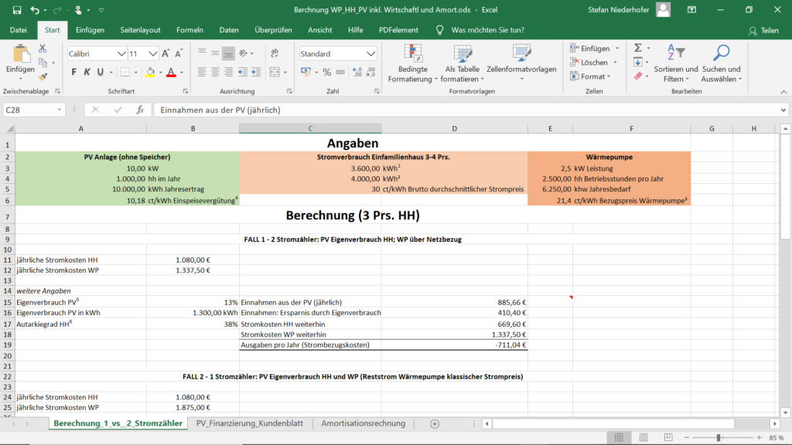Viewport: 792px width, 445px height.
Task: Toggle bold formatting F
Action: (73, 72)
